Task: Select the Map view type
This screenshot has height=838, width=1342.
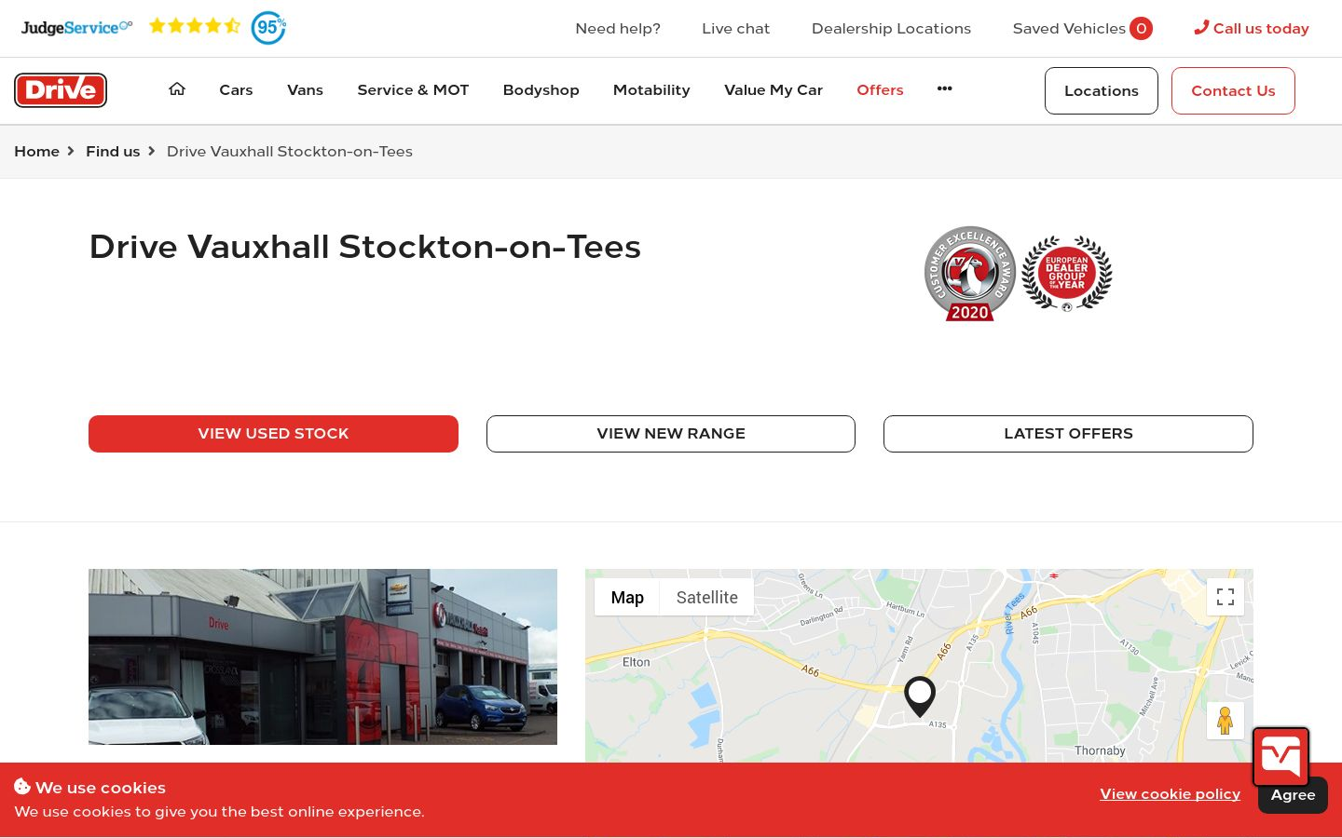Action: click(627, 598)
